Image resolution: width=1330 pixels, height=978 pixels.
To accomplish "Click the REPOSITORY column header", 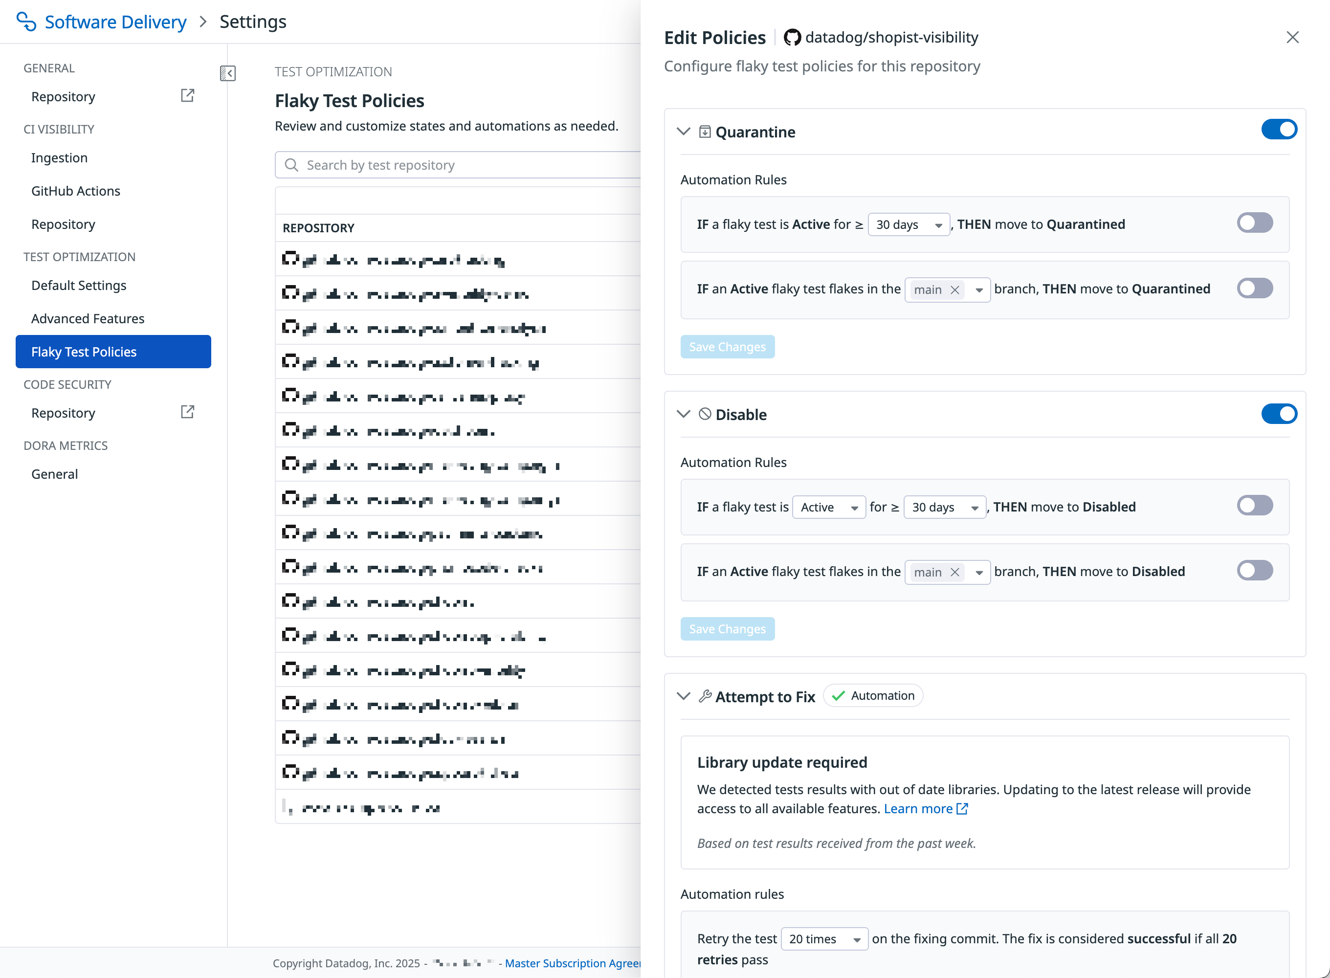I will coord(318,228).
